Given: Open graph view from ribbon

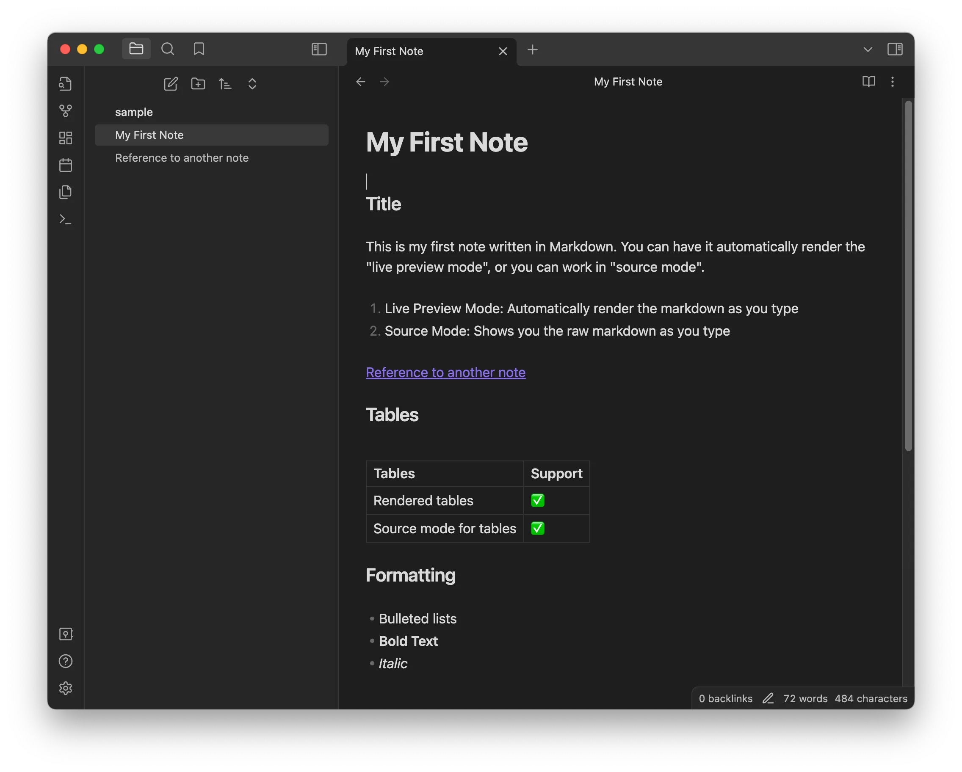Looking at the screenshot, I should pyautogui.click(x=66, y=111).
